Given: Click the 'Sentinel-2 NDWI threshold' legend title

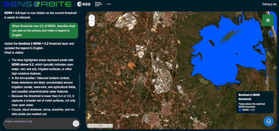Looking at the screenshot, I should 249,97.
